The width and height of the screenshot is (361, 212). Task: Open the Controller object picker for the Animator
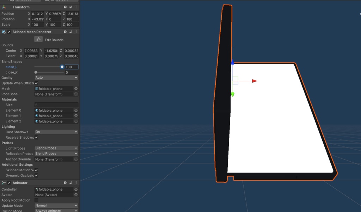76,189
